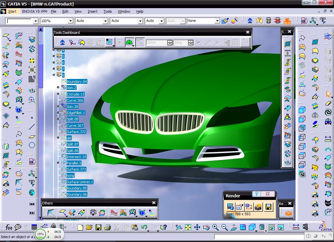Open the None layer dropdown
This screenshot has width=334, height=242.
tap(217, 21)
